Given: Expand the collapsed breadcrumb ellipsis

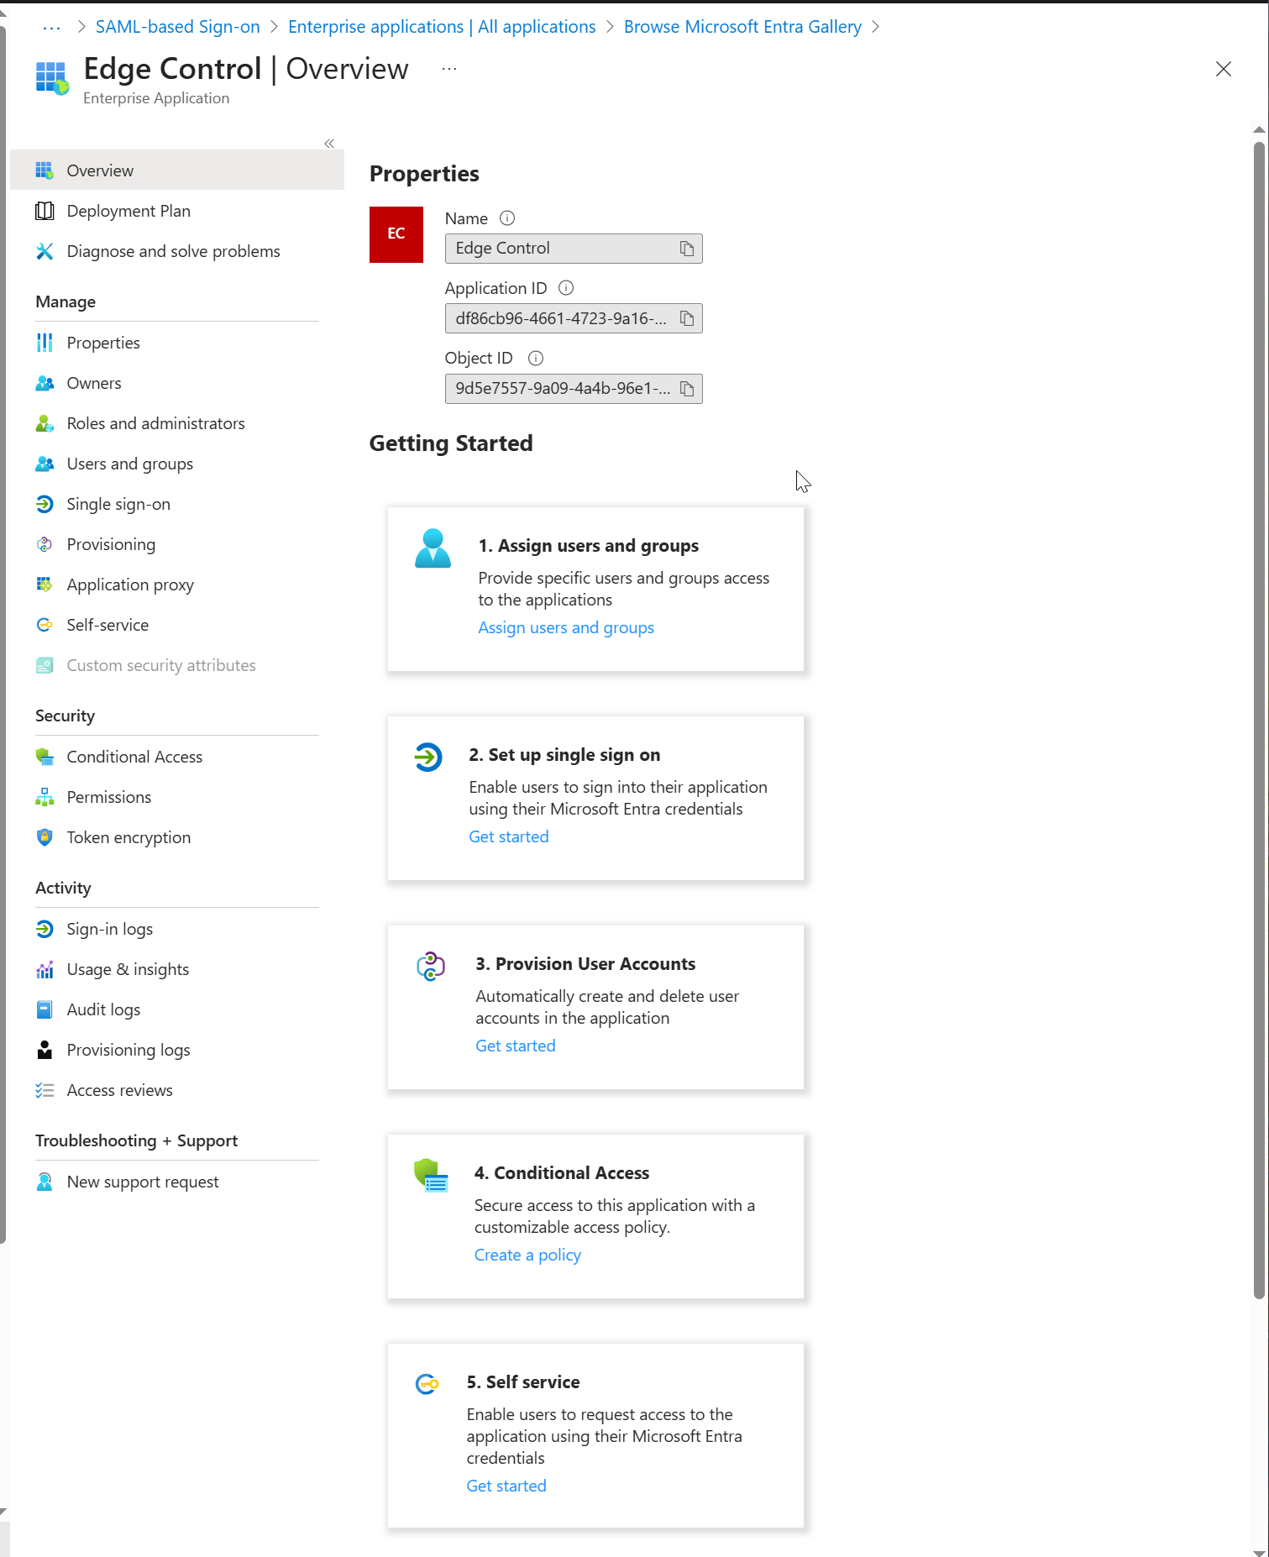Looking at the screenshot, I should point(51,28).
